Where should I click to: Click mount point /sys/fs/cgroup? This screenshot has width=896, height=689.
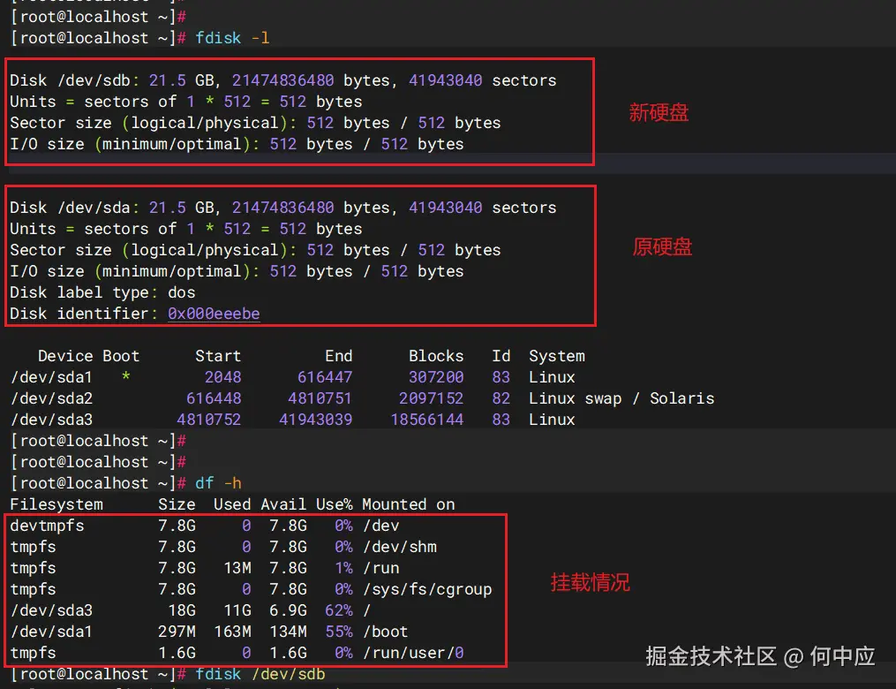427,589
